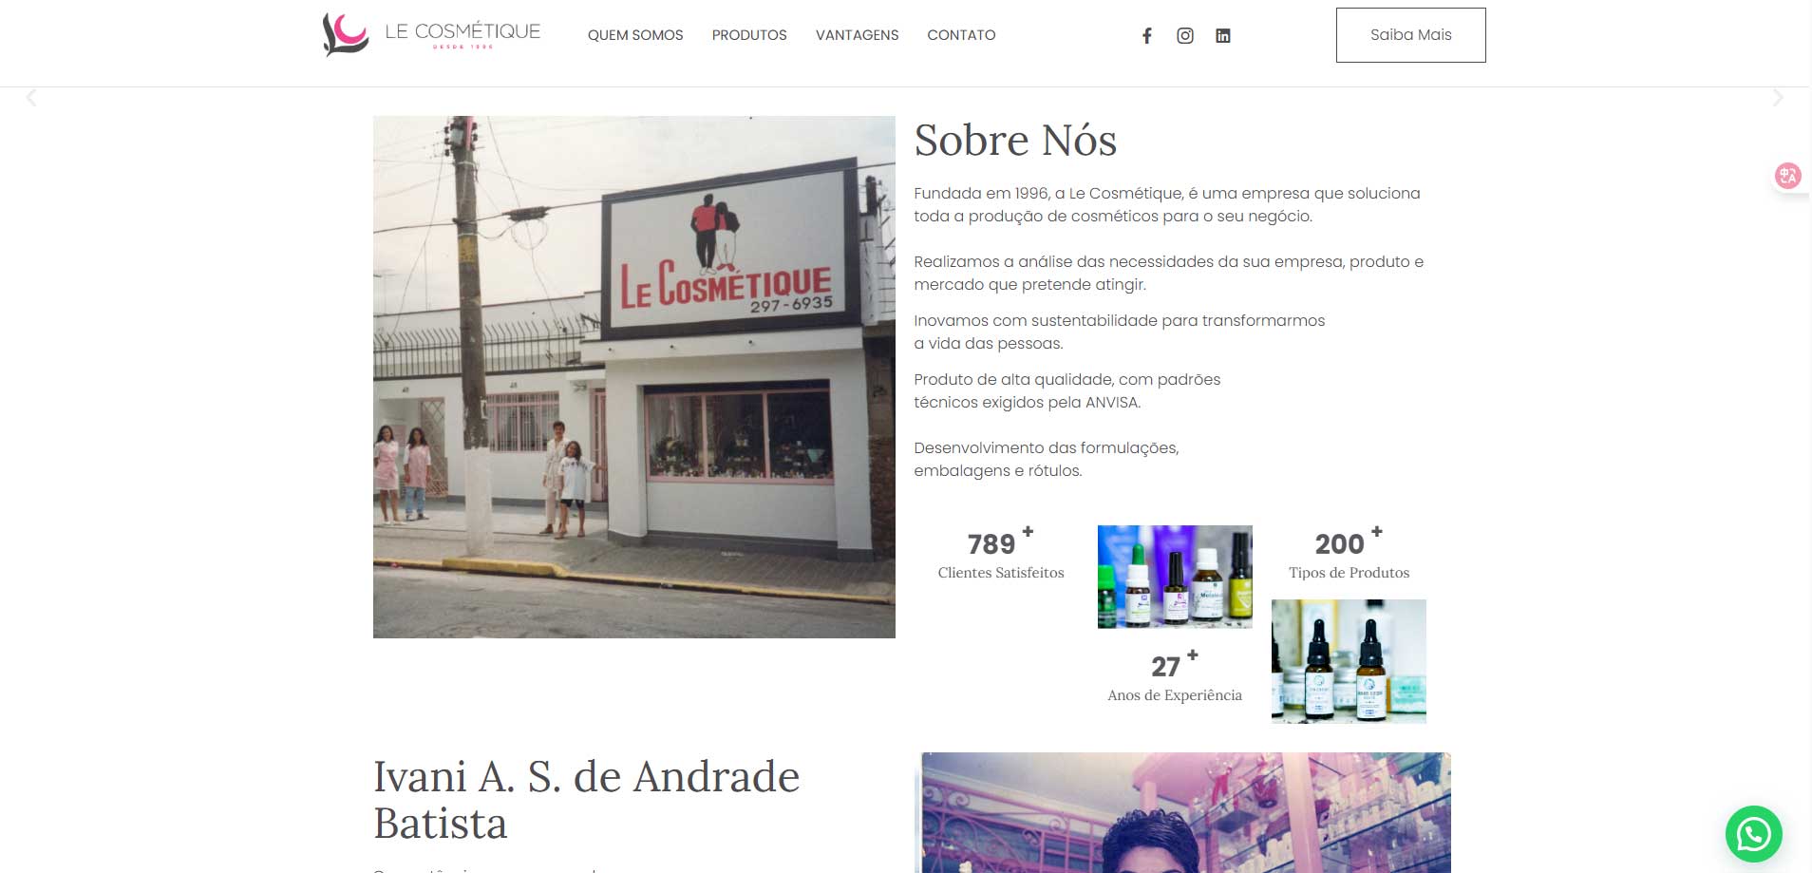Start a chat with the WhatsApp button
Viewport: 1812px width, 873px height.
[x=1753, y=834]
